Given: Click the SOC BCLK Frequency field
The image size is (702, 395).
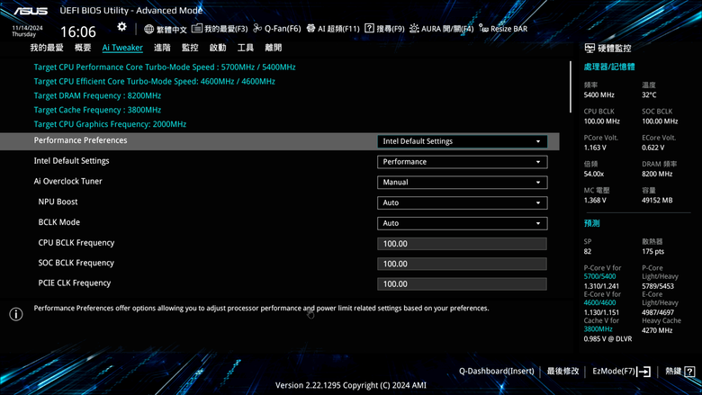Looking at the screenshot, I should [462, 264].
